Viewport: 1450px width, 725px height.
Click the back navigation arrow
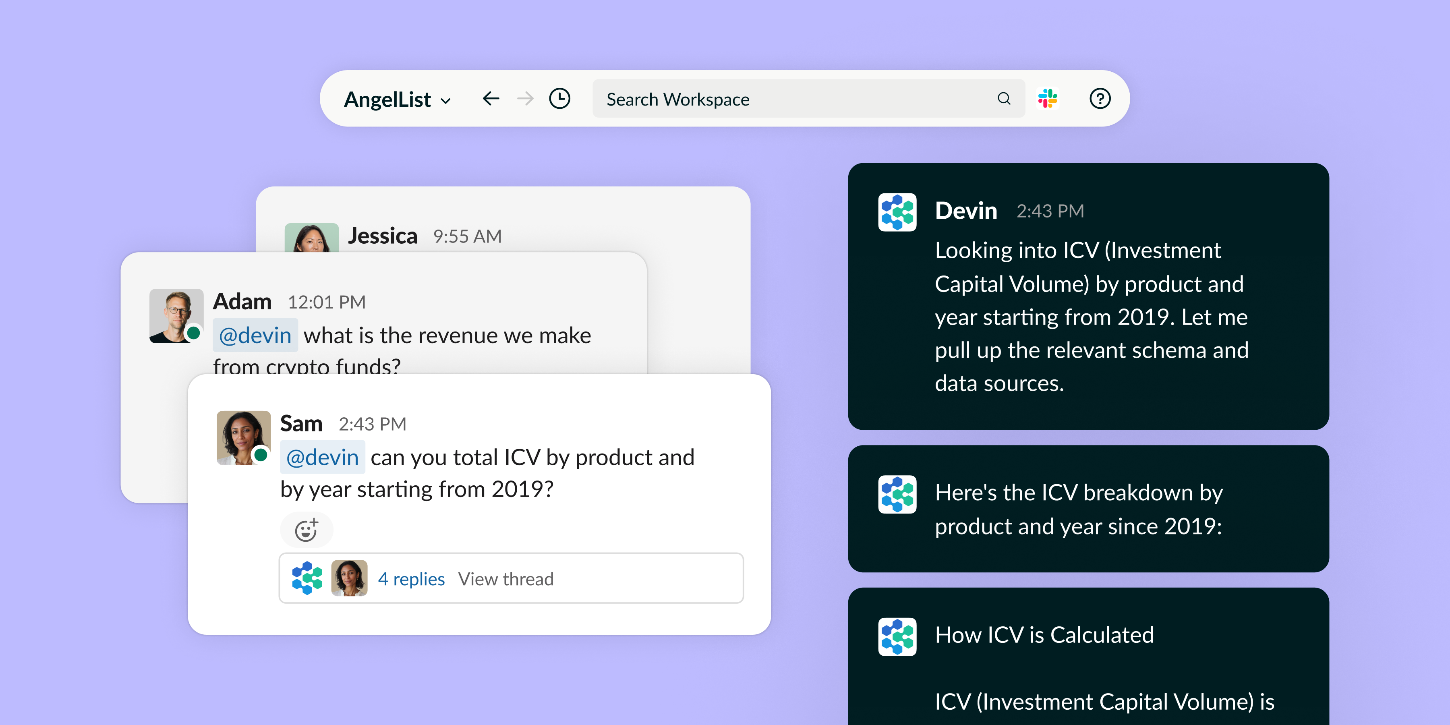point(491,99)
